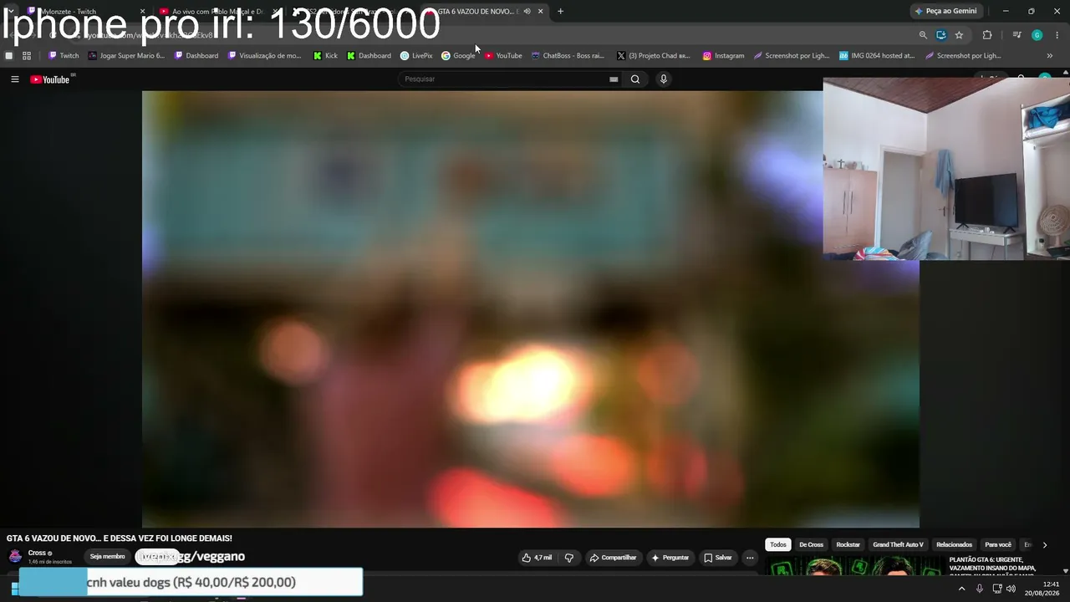Close the Mylonzete - Twitch tab
This screenshot has width=1070, height=602.
[142, 12]
